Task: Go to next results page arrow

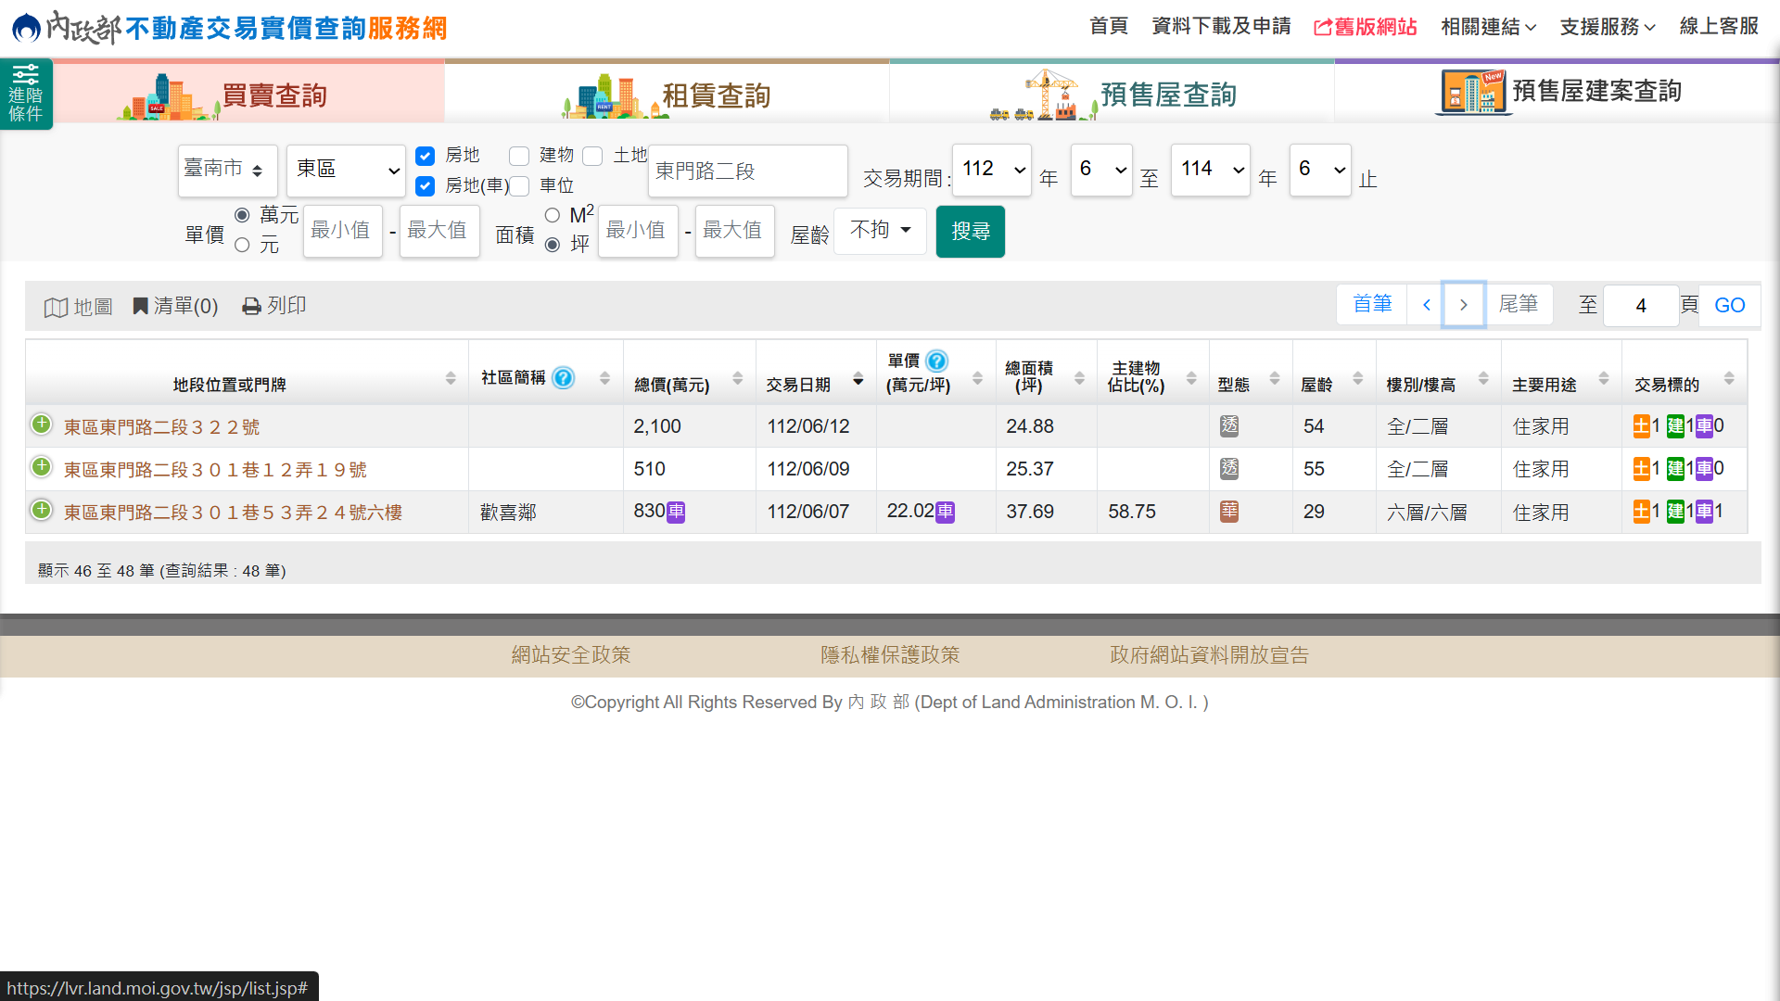Action: click(x=1463, y=304)
